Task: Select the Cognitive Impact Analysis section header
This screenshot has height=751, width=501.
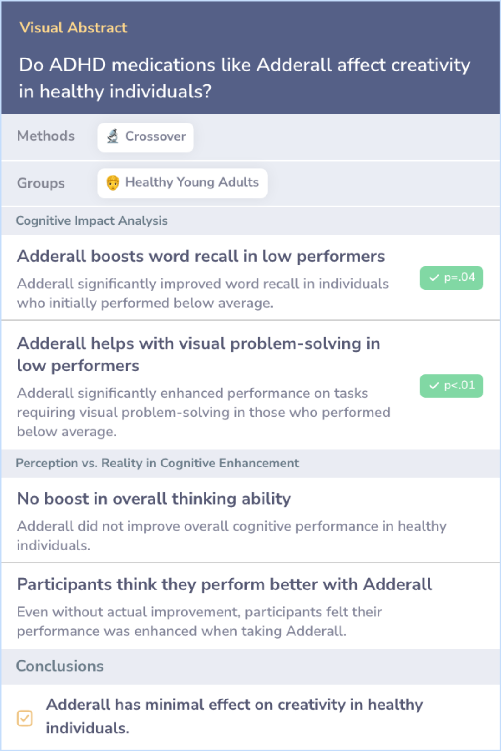Action: click(x=92, y=221)
